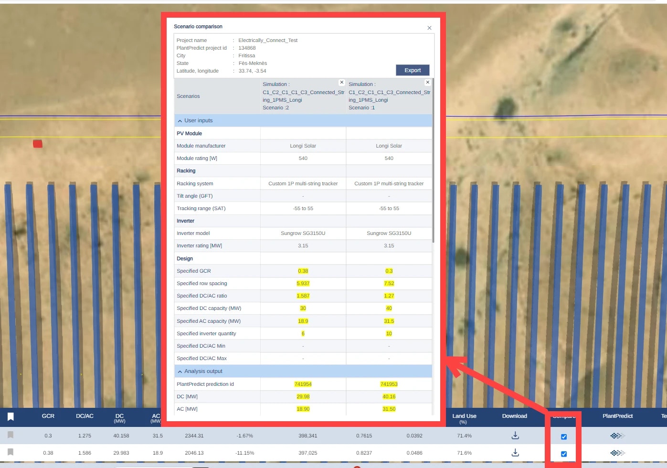Sort by DC (MW) column header
The image size is (667, 468).
[x=119, y=418]
